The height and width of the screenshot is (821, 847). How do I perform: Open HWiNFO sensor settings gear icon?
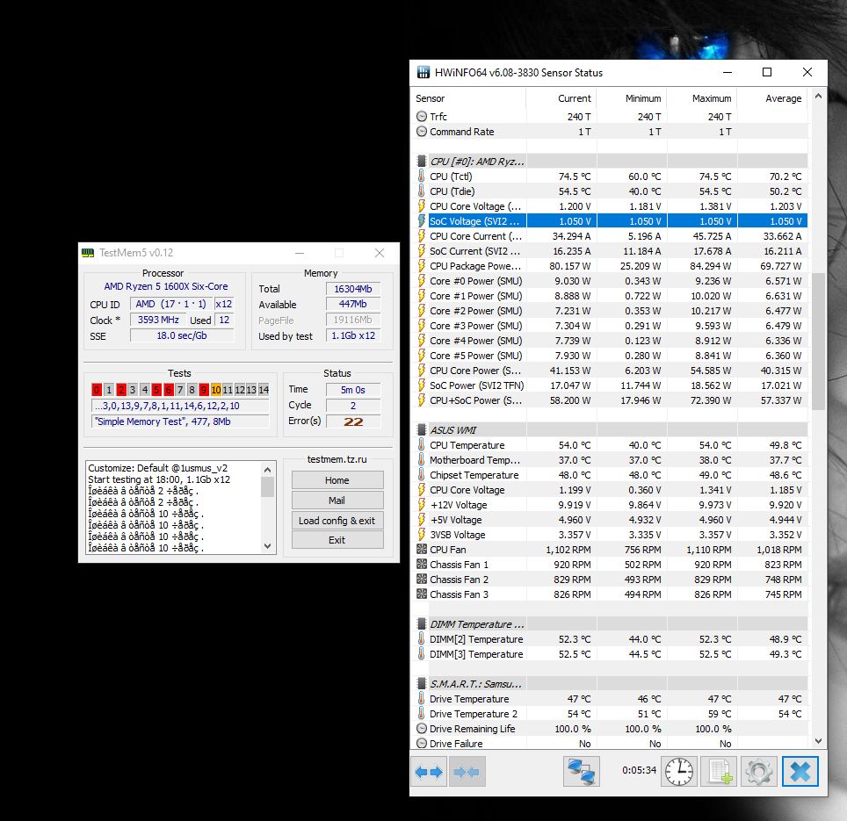click(759, 771)
